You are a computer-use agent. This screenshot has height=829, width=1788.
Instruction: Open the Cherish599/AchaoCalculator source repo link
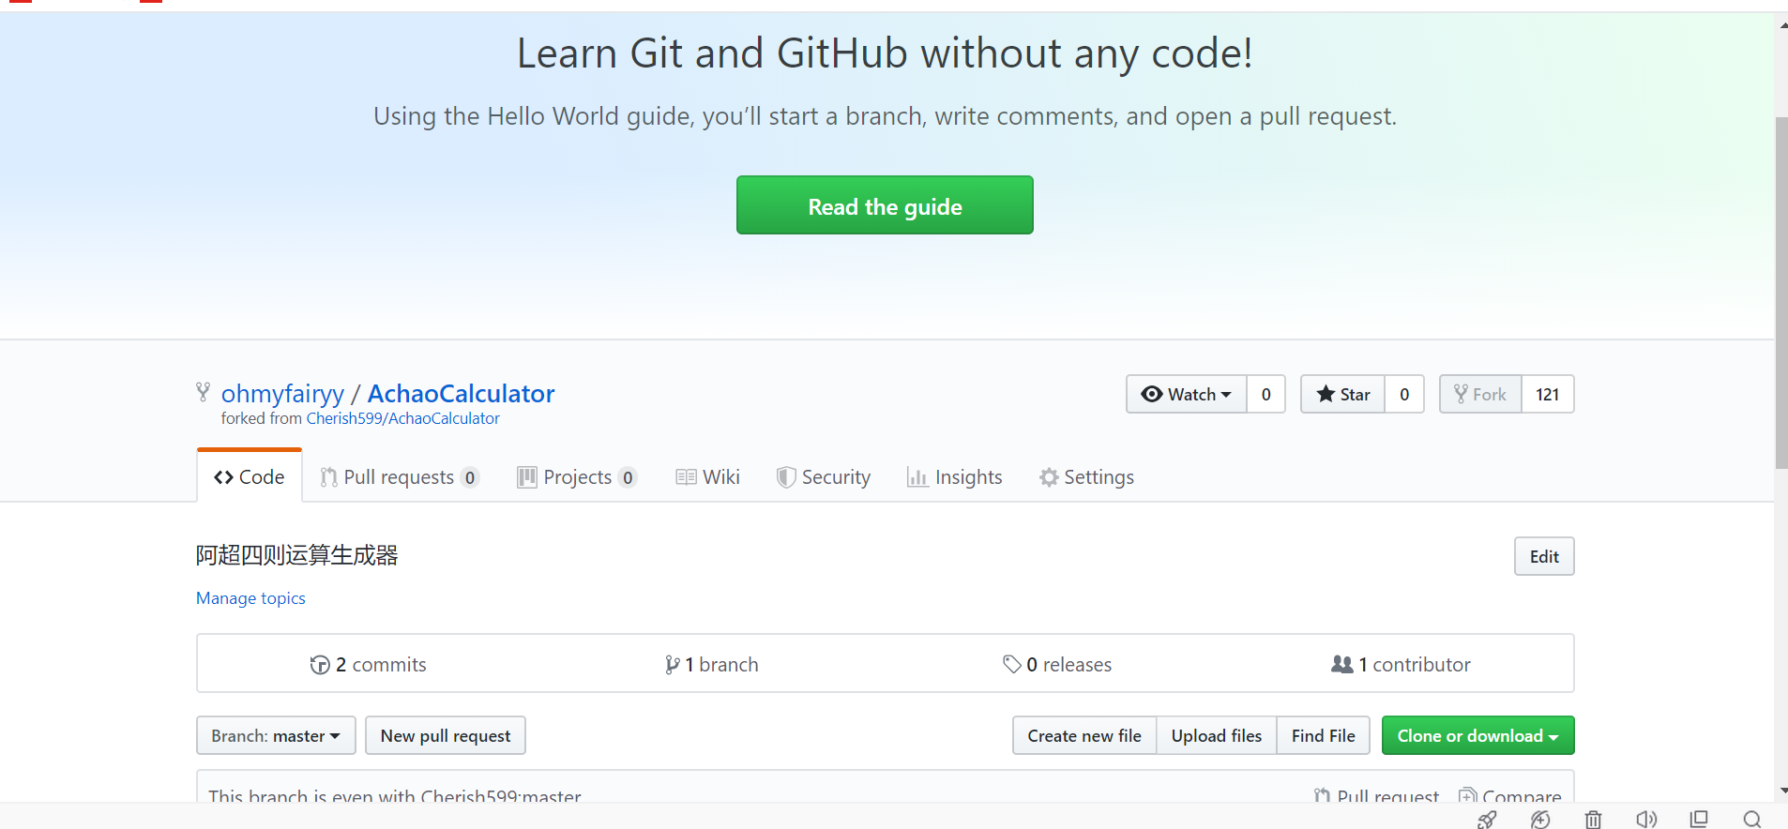(x=403, y=419)
